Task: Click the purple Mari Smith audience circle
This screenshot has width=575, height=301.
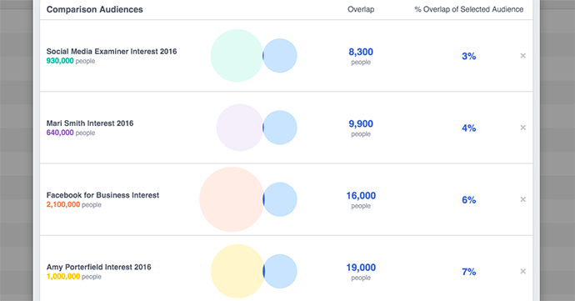Action: click(240, 128)
